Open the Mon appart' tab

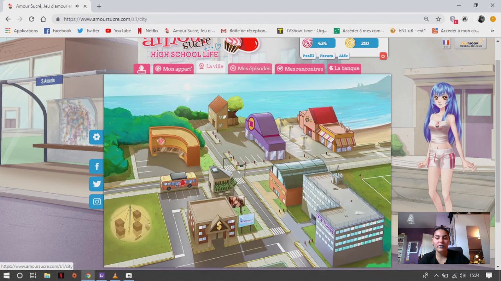pos(173,69)
